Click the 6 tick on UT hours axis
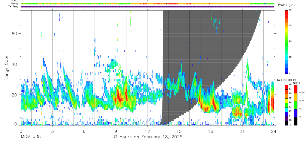The height and width of the screenshot is (142, 308). pyautogui.click(x=84, y=131)
